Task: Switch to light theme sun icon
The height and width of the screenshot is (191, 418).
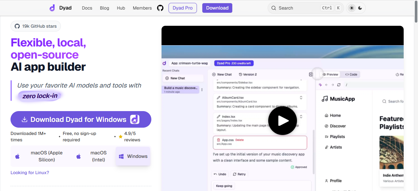Action: point(352,8)
